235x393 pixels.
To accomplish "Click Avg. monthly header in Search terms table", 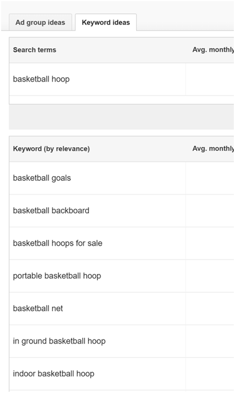I will [x=213, y=49].
